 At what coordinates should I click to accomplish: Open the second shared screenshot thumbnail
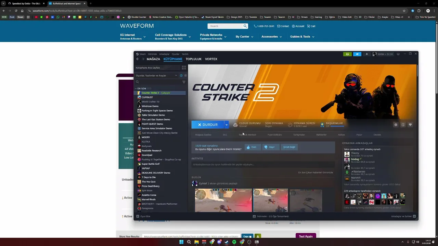tap(270, 200)
